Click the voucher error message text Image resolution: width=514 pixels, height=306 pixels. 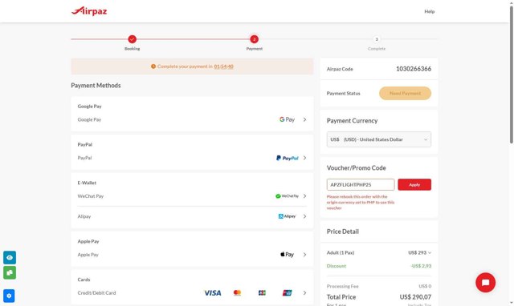tap(361, 202)
